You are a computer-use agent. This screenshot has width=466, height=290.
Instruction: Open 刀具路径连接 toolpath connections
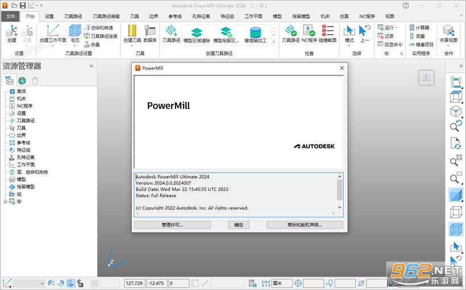(101, 36)
